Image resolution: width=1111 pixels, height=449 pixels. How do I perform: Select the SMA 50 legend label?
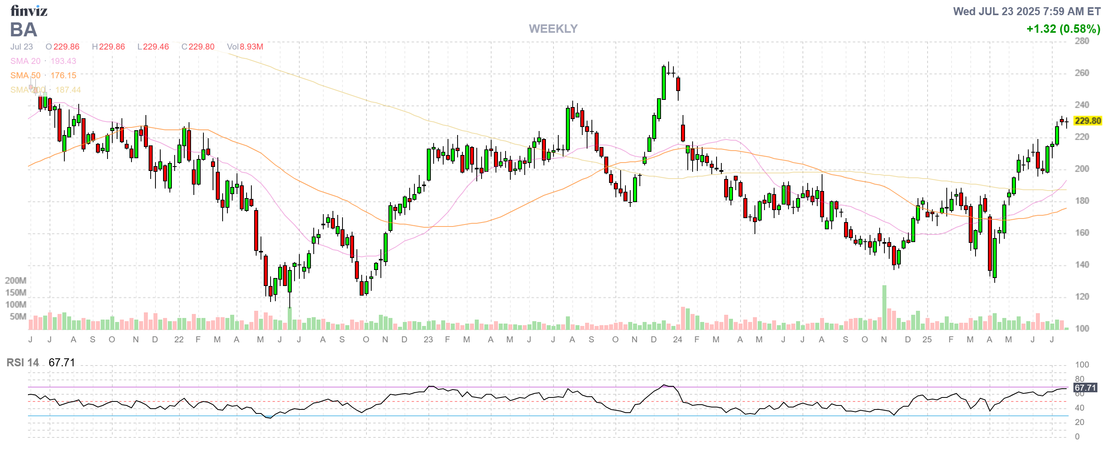coord(25,75)
